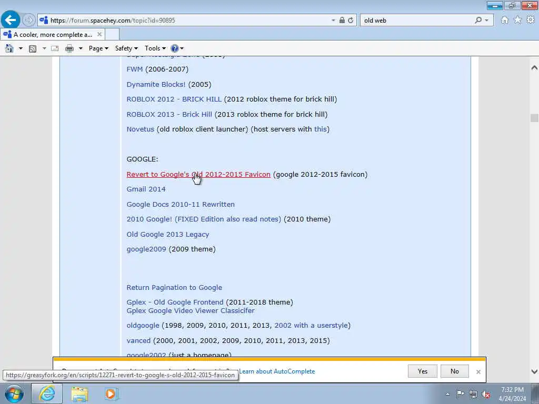Open Return Pagination to Google link

(x=174, y=288)
